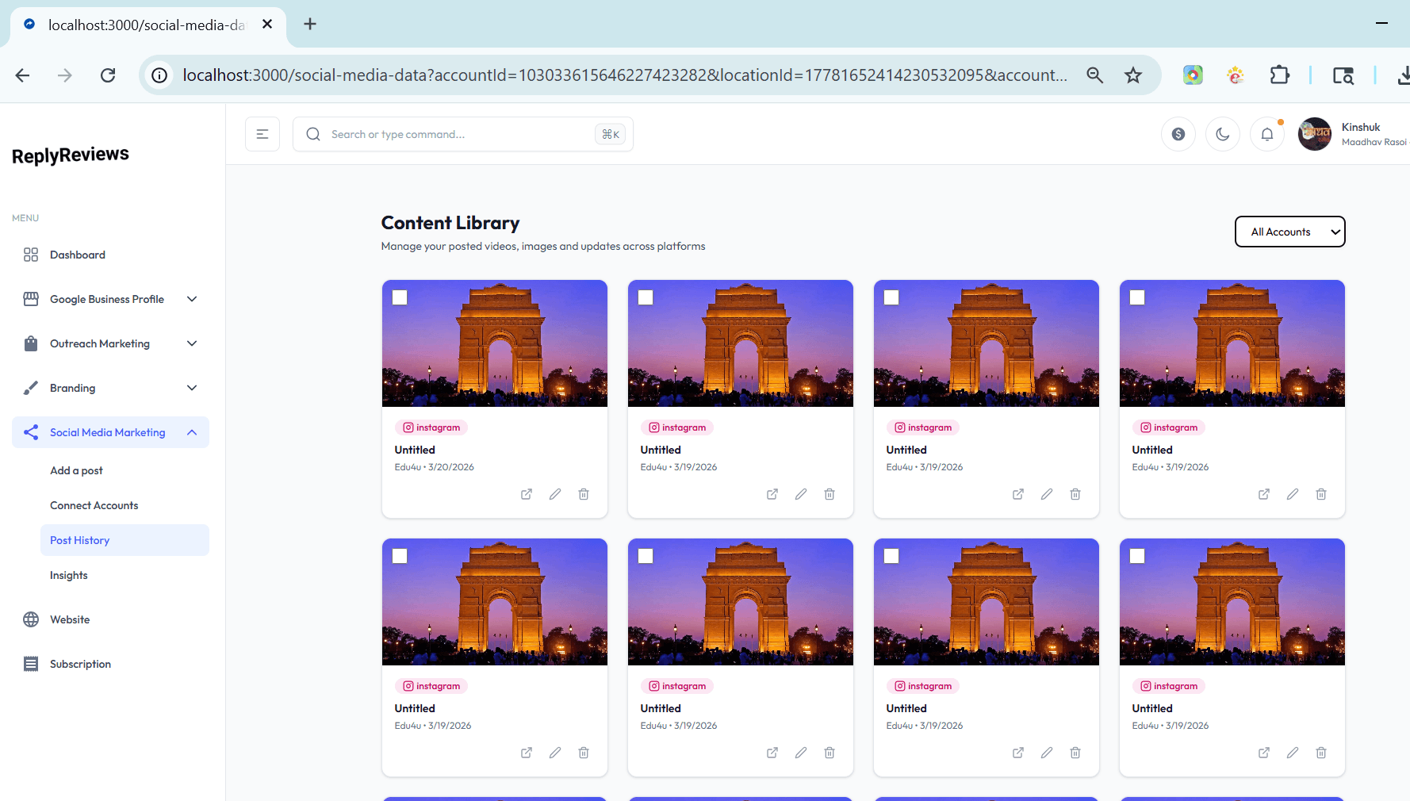Viewport: 1410px width, 801px height.
Task: Tick checkbox on second post in second row
Action: (646, 556)
